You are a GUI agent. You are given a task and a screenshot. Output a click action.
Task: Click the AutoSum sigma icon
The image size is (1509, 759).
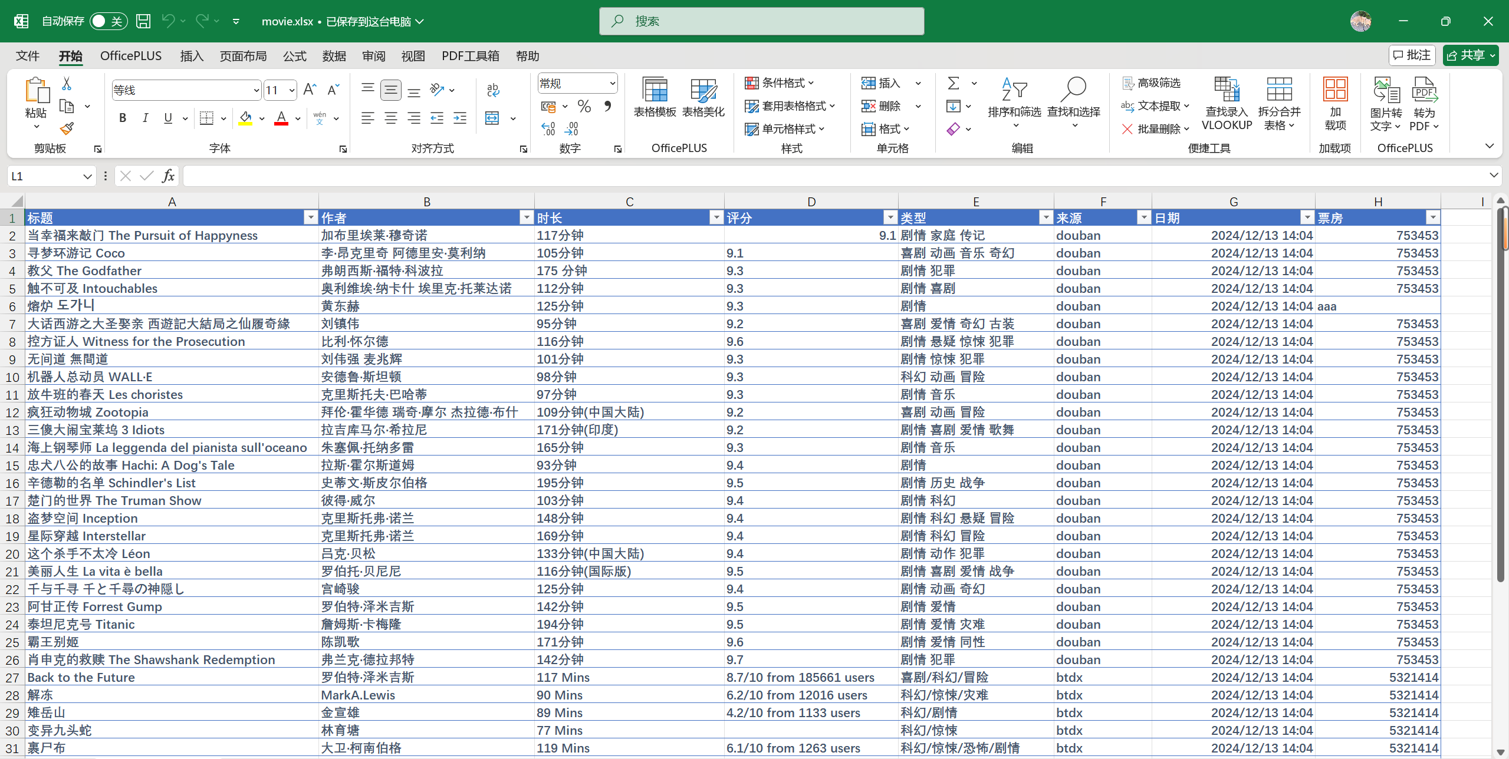[x=953, y=83]
